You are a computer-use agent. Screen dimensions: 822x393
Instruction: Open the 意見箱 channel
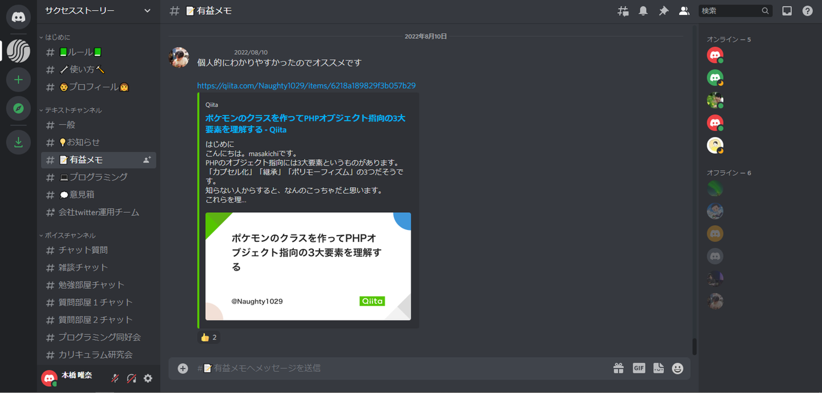pos(98,195)
